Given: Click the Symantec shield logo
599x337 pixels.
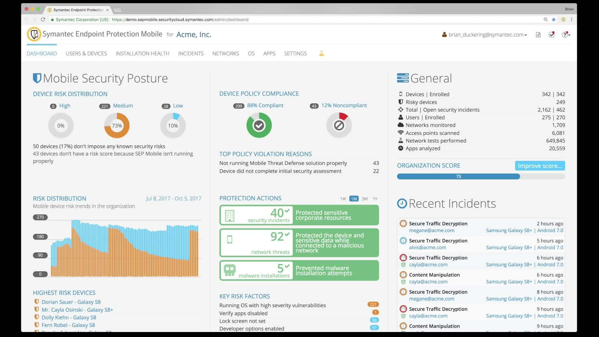Looking at the screenshot, I should pyautogui.click(x=34, y=34).
